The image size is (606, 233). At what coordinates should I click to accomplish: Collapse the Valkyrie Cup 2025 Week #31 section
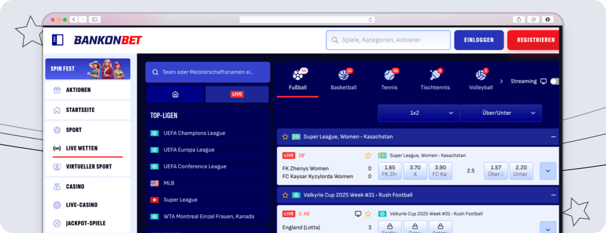click(x=553, y=195)
